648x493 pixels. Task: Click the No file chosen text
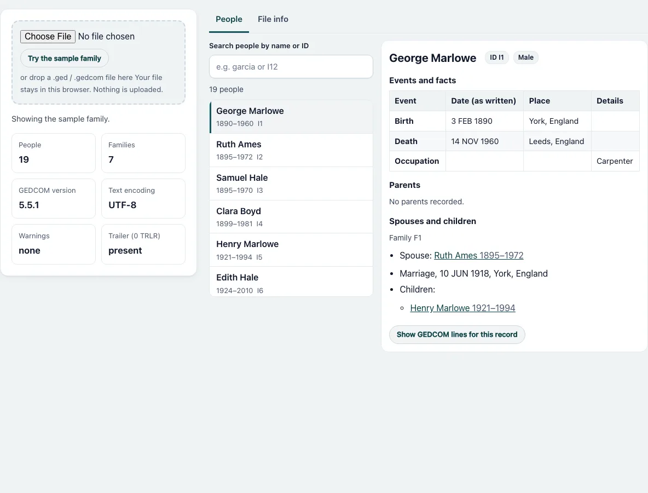click(106, 36)
